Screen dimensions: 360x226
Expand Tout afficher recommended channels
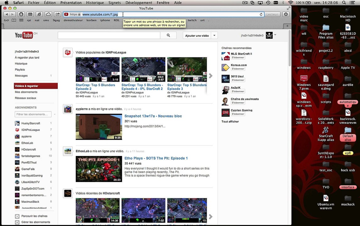[230, 121]
